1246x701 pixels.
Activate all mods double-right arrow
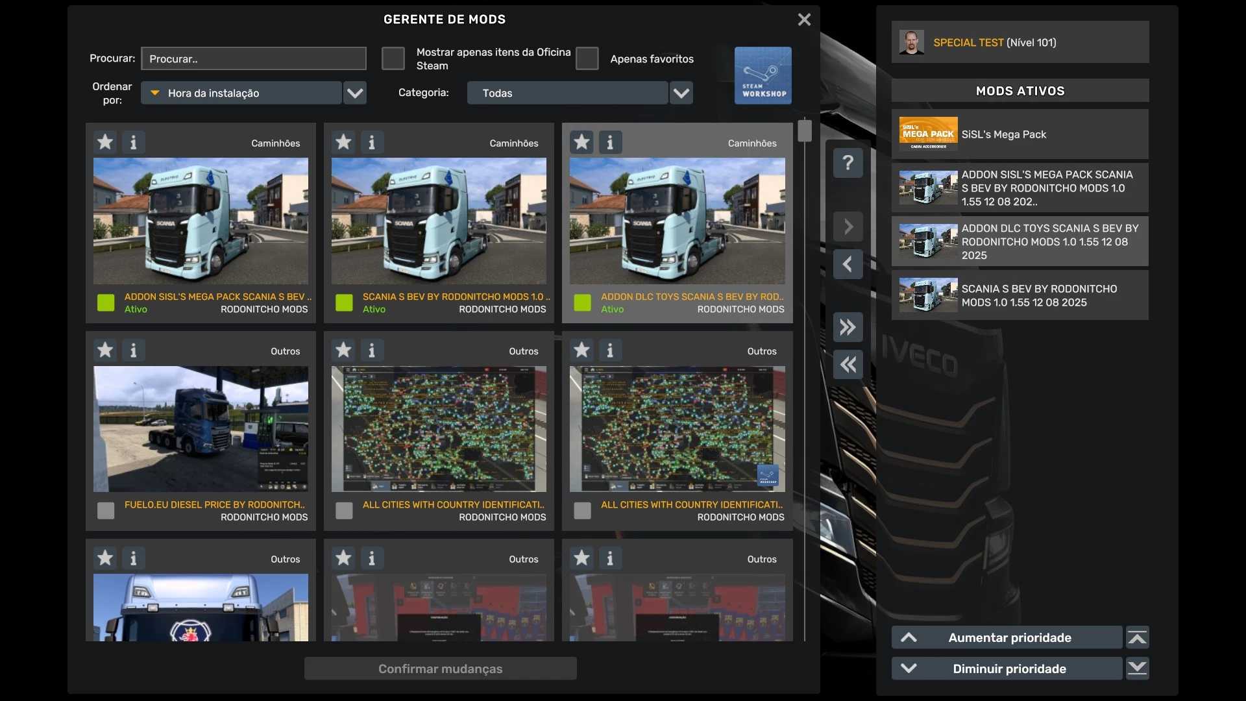click(x=848, y=327)
